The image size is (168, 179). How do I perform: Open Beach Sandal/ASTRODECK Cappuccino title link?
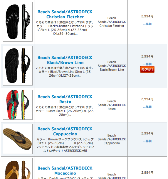tap(65, 132)
